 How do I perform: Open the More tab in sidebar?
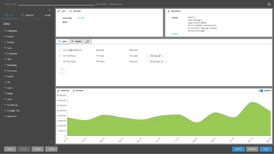(46, 15)
